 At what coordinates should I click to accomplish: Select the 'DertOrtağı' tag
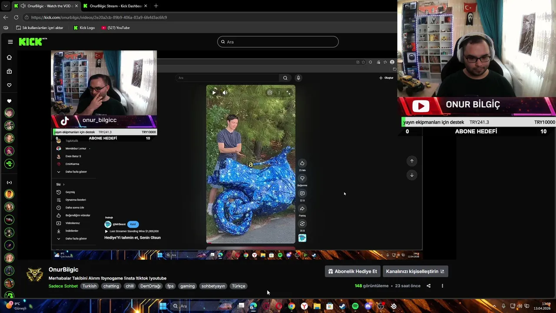click(151, 286)
